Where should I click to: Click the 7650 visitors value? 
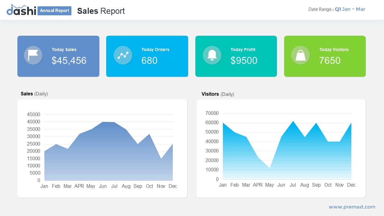[330, 61]
